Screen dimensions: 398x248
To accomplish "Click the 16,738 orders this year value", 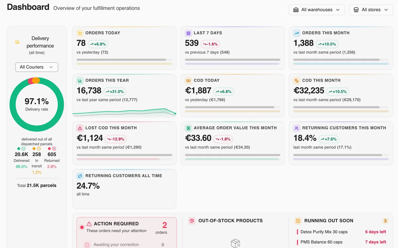I will [89, 91].
